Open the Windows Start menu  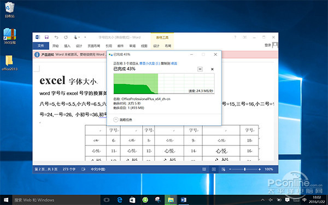[6, 200]
